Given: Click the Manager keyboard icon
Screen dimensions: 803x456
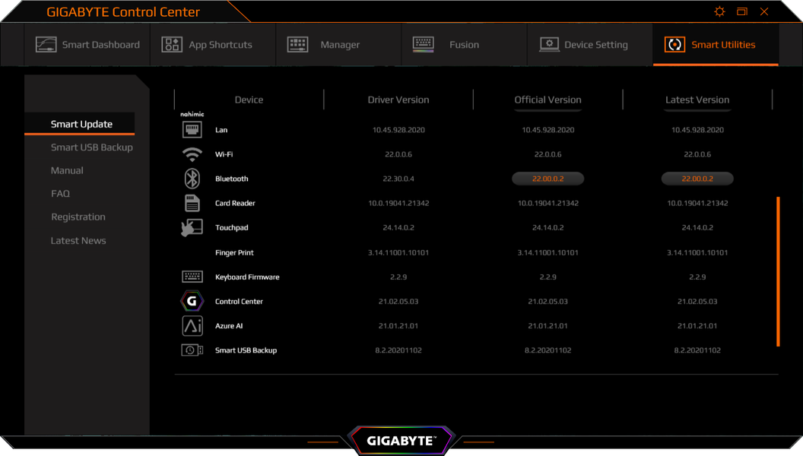Looking at the screenshot, I should tap(297, 45).
